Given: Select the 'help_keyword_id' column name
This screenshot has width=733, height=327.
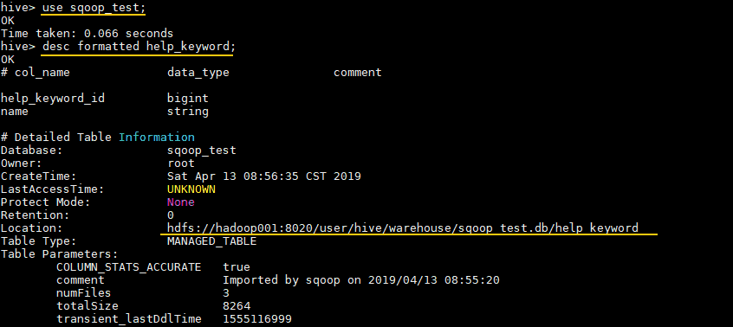Looking at the screenshot, I should click(52, 99).
